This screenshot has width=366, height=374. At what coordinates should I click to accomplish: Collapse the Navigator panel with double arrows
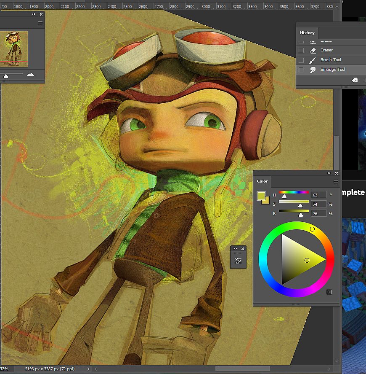(x=34, y=14)
